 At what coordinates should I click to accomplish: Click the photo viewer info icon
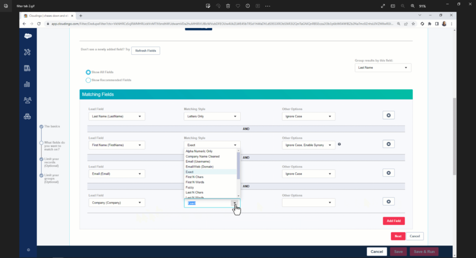tap(248, 6)
